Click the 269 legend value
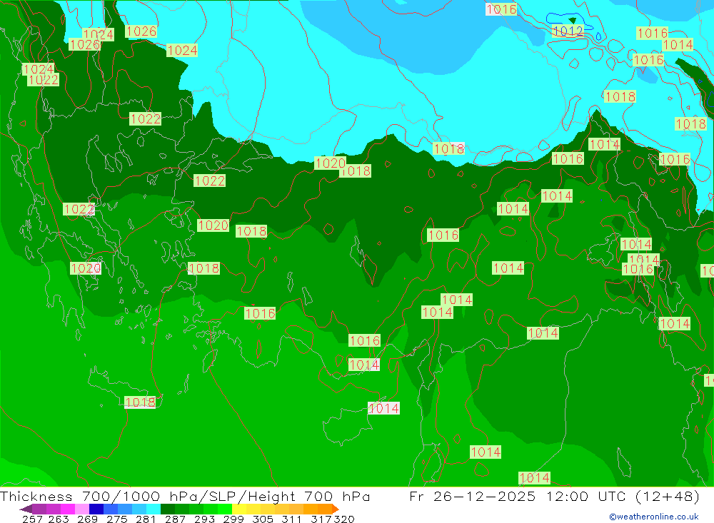714x523 pixels. 87,519
